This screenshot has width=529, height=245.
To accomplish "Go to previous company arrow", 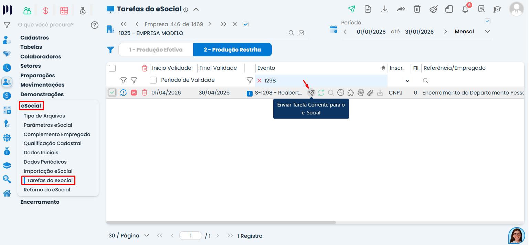I will (137, 24).
